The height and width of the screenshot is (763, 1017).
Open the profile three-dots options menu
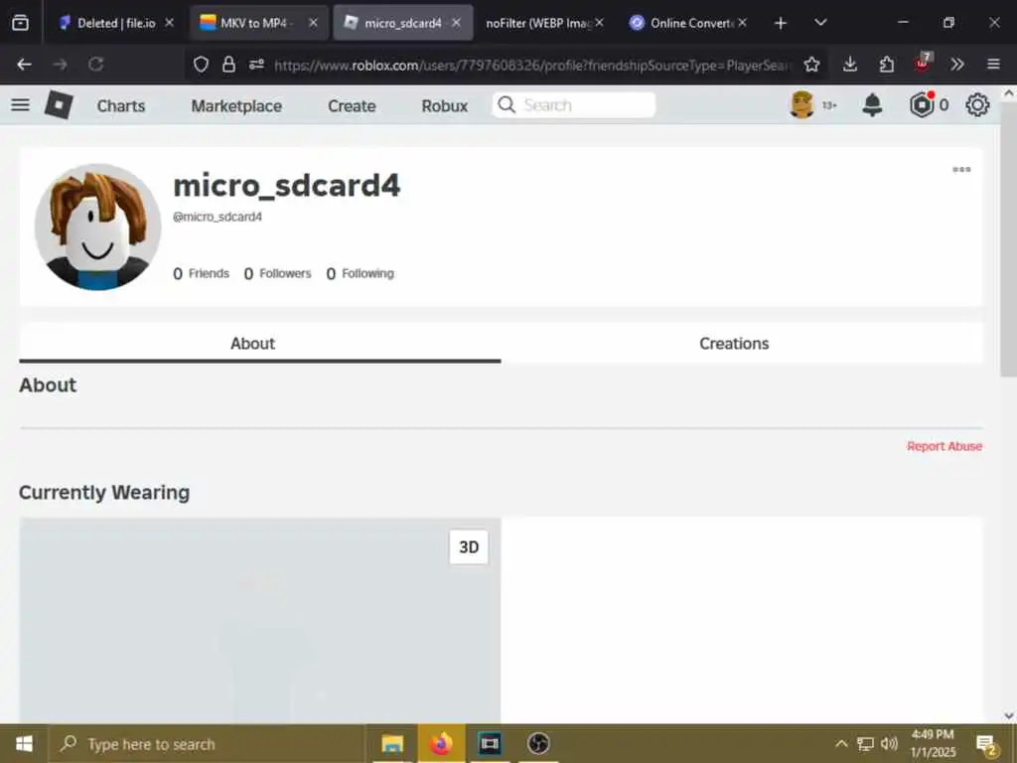(x=961, y=169)
